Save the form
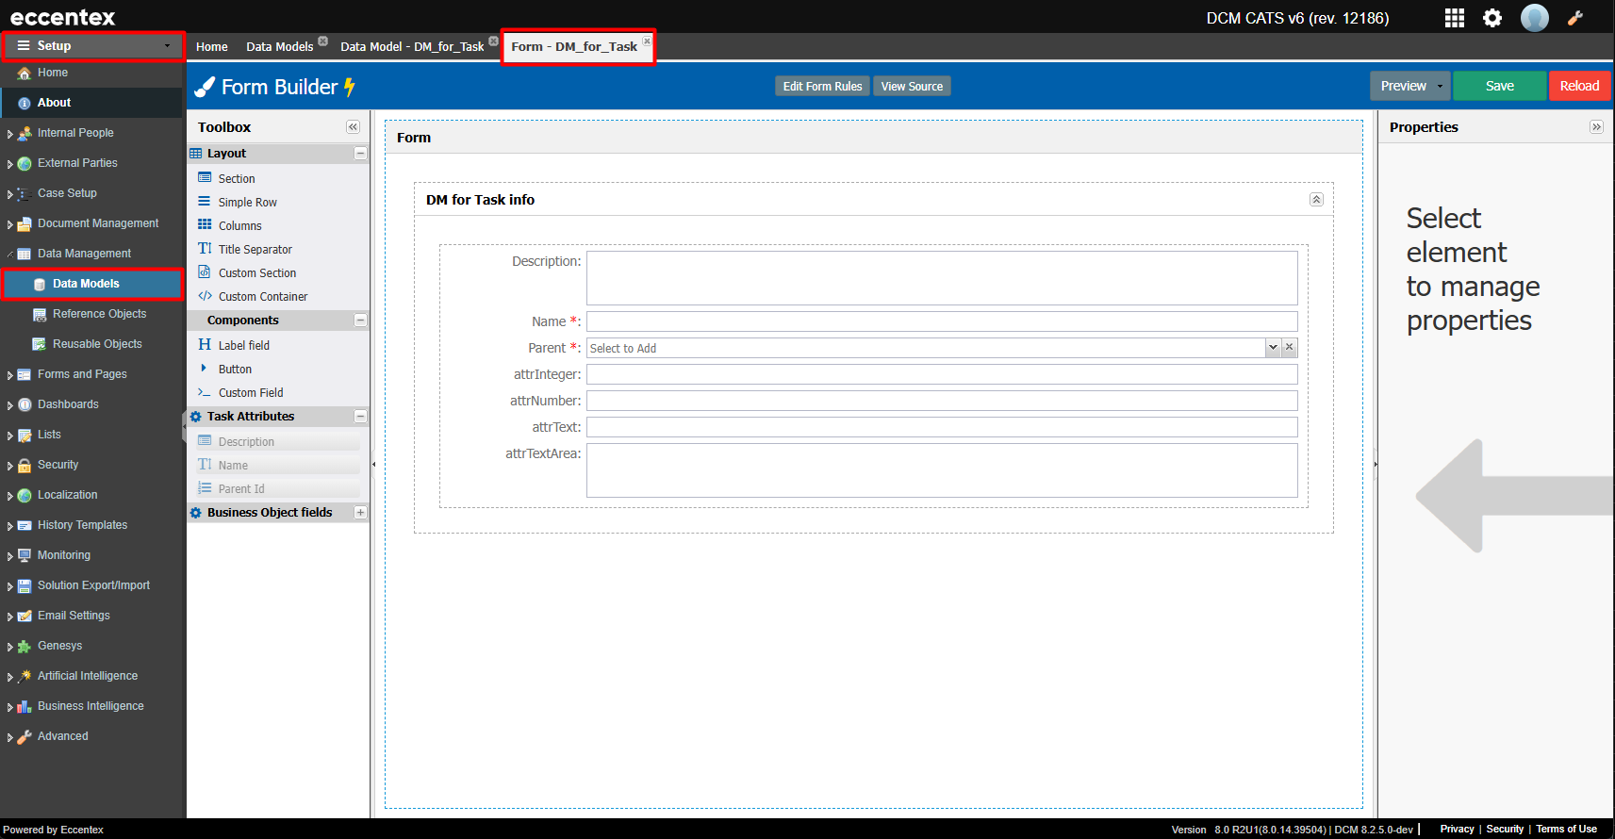This screenshot has height=839, width=1615. click(x=1499, y=86)
